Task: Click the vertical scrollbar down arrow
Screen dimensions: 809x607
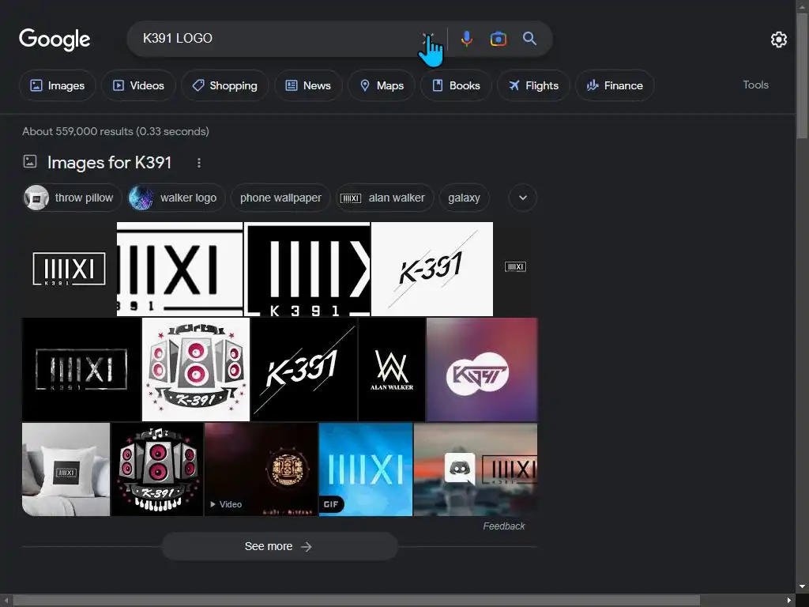Action: (802, 586)
